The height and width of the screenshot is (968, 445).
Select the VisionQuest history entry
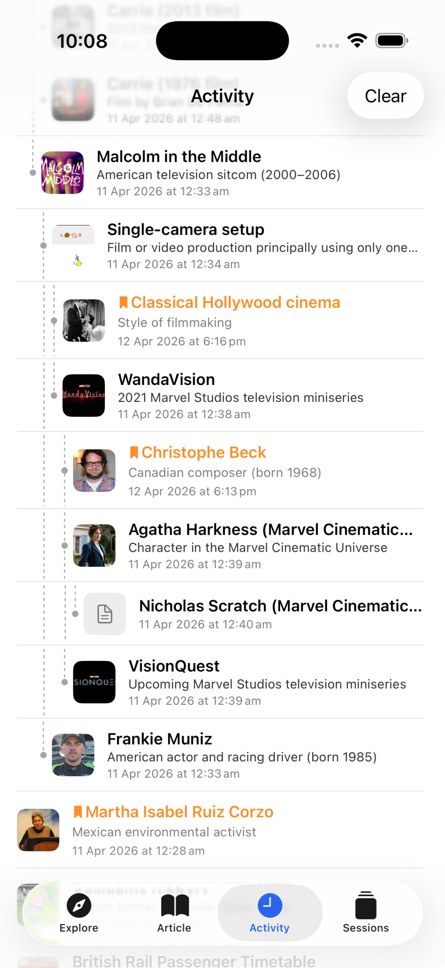[174, 666]
